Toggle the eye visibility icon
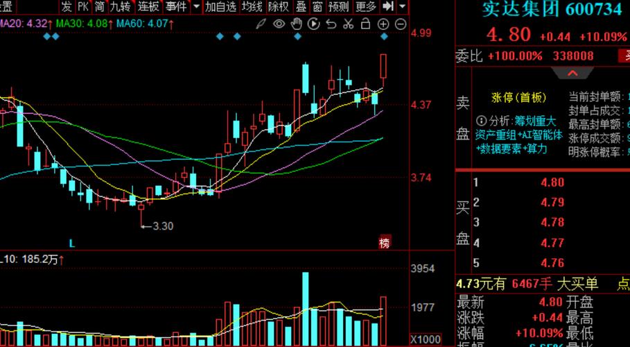The image size is (630, 347). pyautogui.click(x=279, y=24)
